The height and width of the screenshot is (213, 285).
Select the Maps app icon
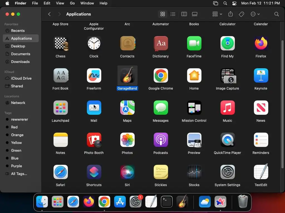127,108
